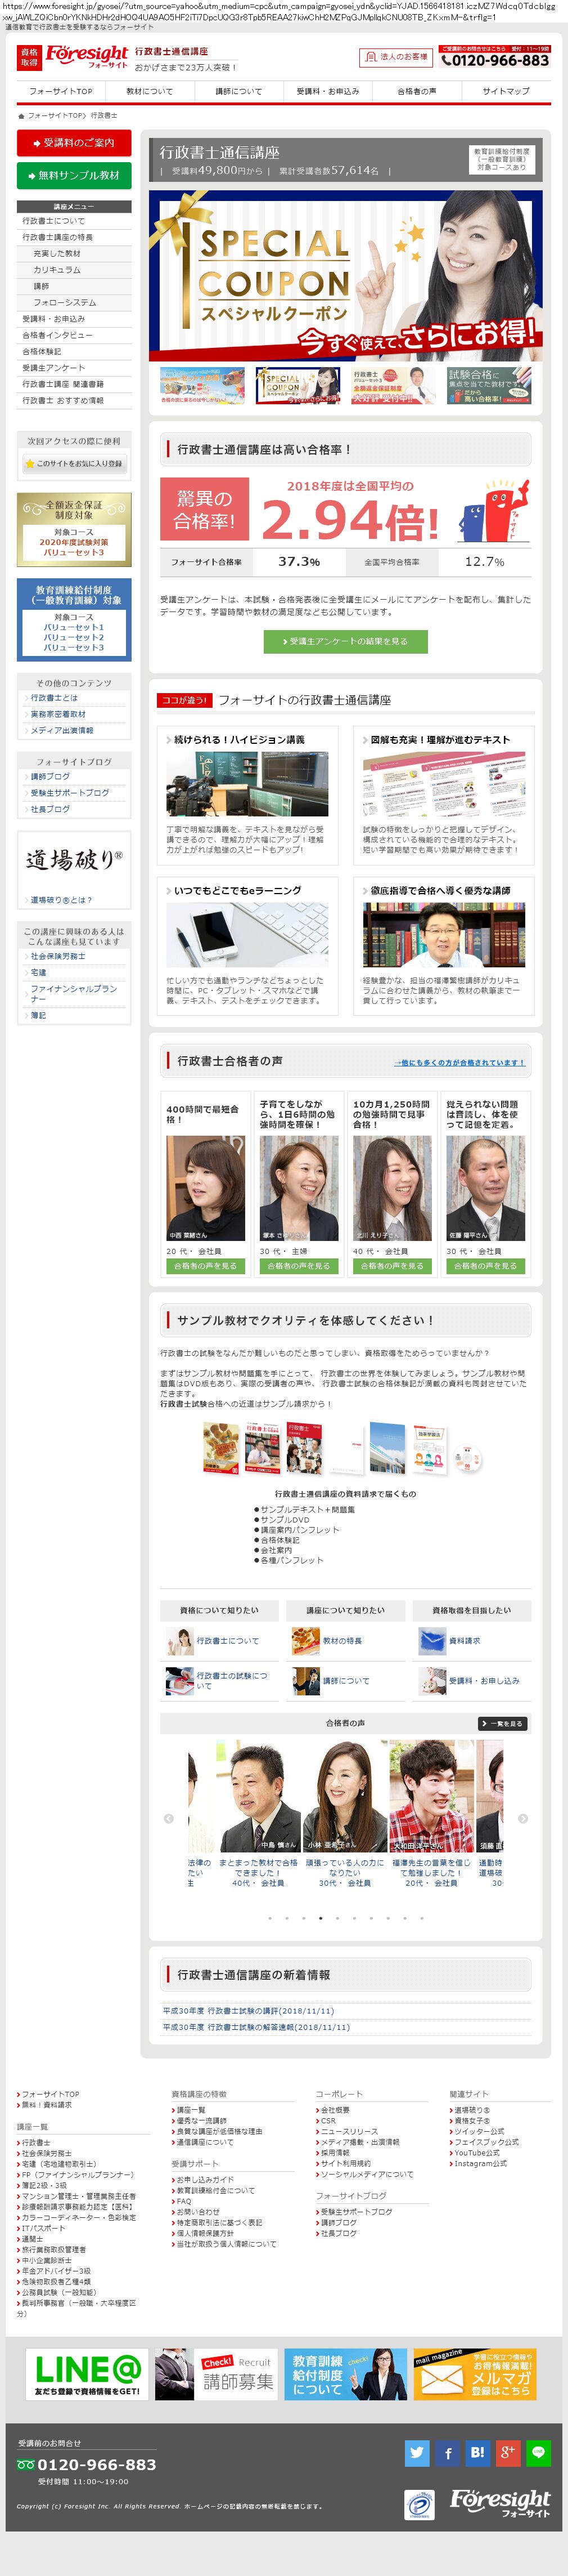Click このサイトをお気に入り登録 button

(74, 464)
